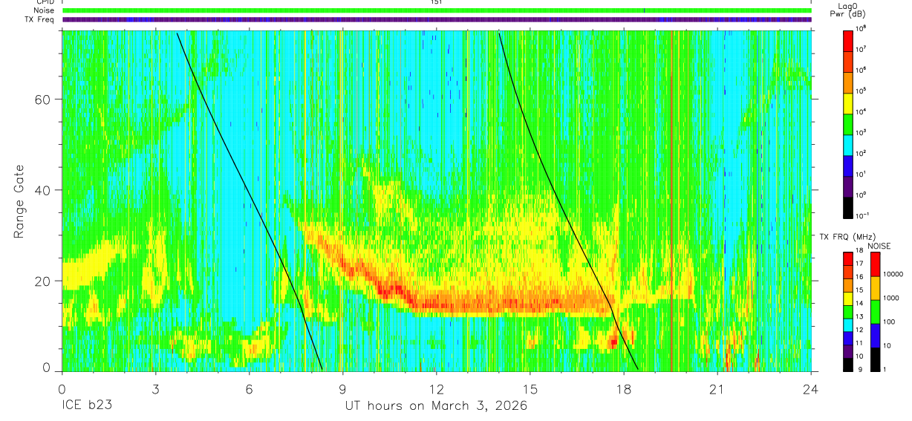Click the yellow segment of TX FRQ color bar
912x421 pixels.
pos(847,298)
